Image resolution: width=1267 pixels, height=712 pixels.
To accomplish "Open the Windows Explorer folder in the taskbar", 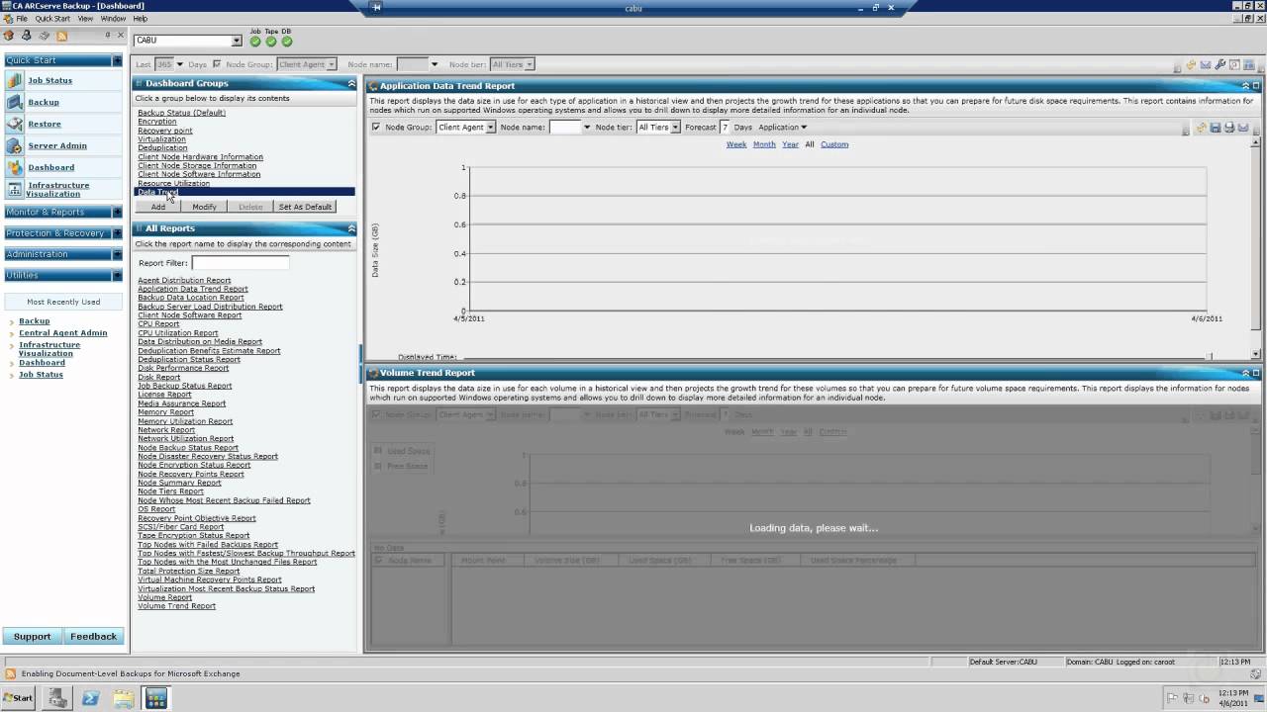I will point(123,698).
